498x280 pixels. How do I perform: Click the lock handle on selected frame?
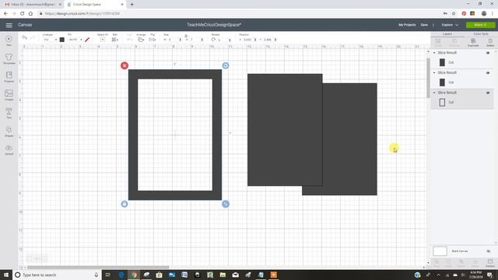click(124, 204)
